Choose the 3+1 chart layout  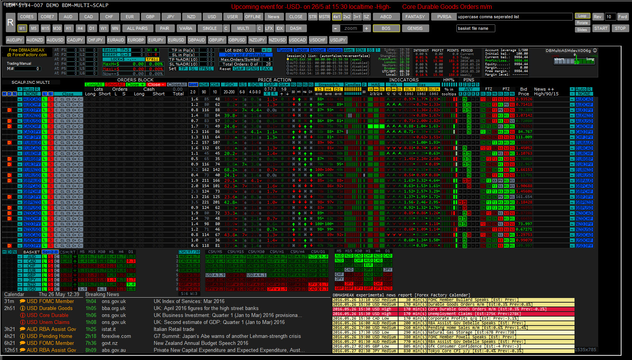(357, 17)
